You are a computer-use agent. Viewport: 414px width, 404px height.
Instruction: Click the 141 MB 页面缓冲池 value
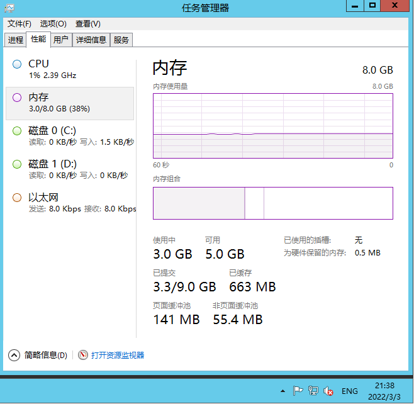click(x=176, y=320)
